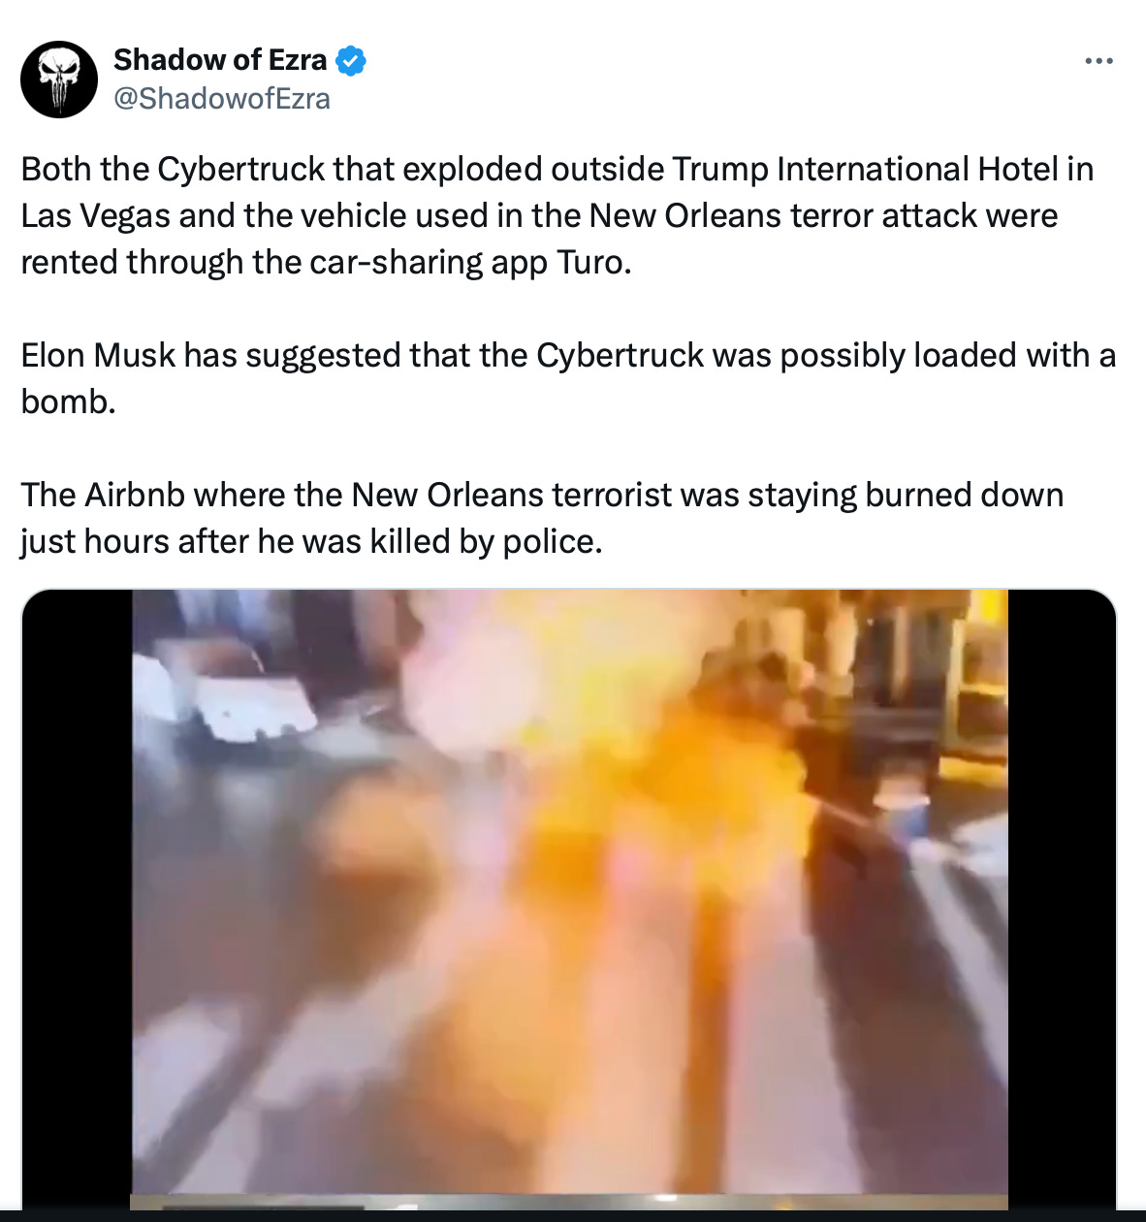This screenshot has height=1222, width=1146.
Task: Click the word Airbnb in tweet text
Action: (x=135, y=495)
